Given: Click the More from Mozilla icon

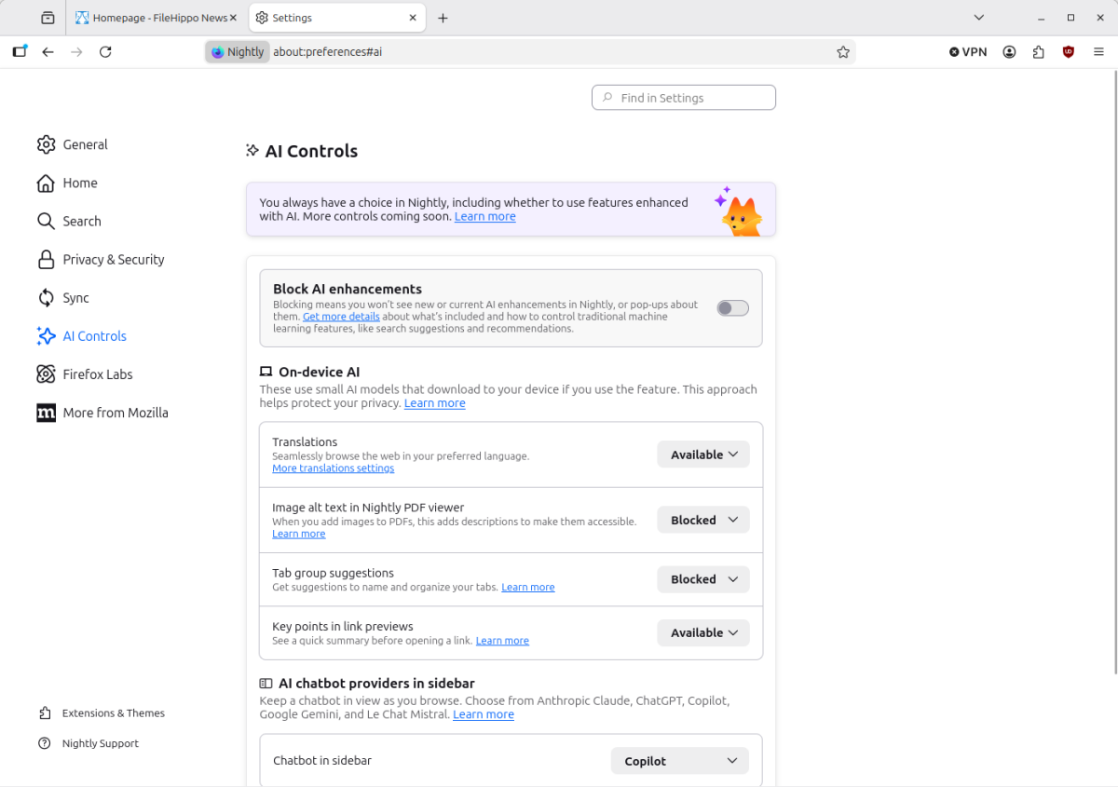Looking at the screenshot, I should point(46,412).
